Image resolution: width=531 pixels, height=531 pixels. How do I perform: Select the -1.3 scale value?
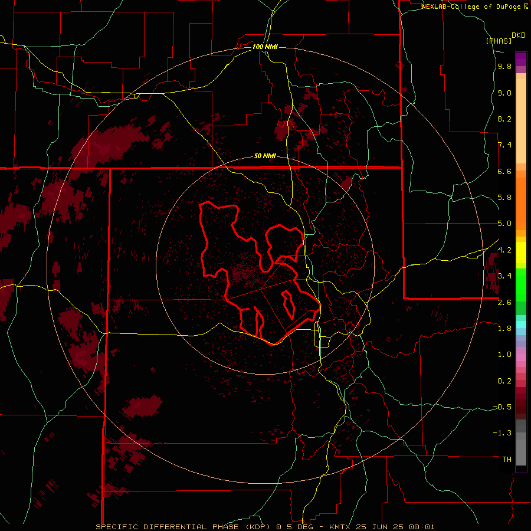(502, 433)
